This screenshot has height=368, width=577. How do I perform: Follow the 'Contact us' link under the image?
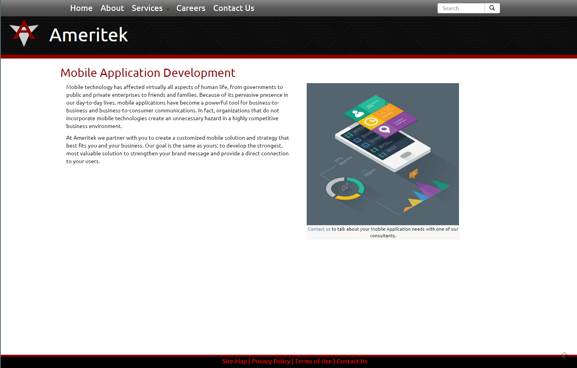pyautogui.click(x=319, y=229)
